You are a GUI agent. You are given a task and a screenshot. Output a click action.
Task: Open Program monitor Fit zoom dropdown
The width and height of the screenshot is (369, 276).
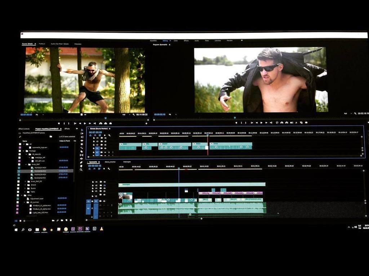(172, 115)
